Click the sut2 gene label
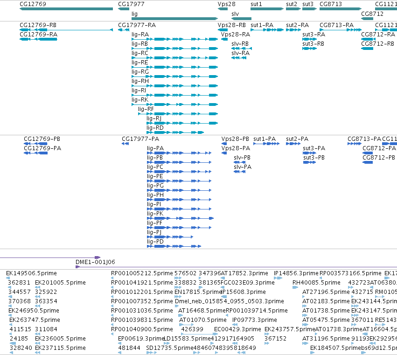The image size is (397, 355). pos(292,4)
